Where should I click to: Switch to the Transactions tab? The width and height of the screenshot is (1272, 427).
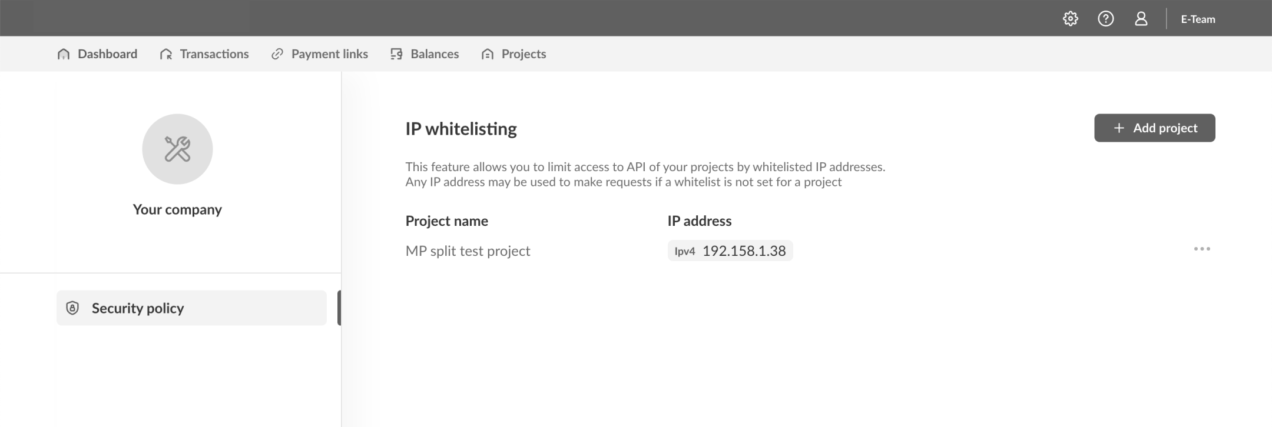click(214, 54)
